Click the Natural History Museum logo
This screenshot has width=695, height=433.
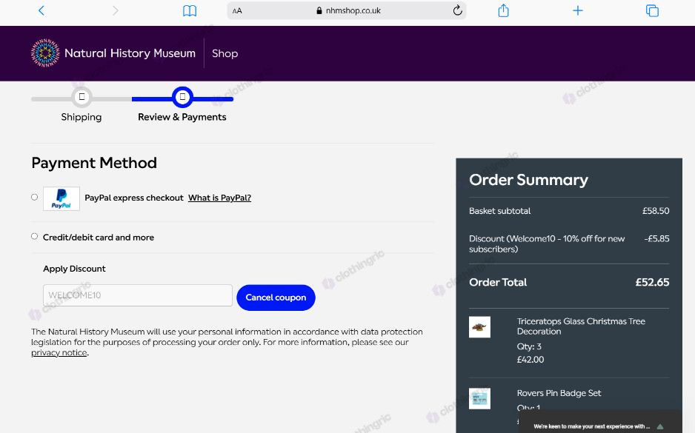[x=113, y=53]
